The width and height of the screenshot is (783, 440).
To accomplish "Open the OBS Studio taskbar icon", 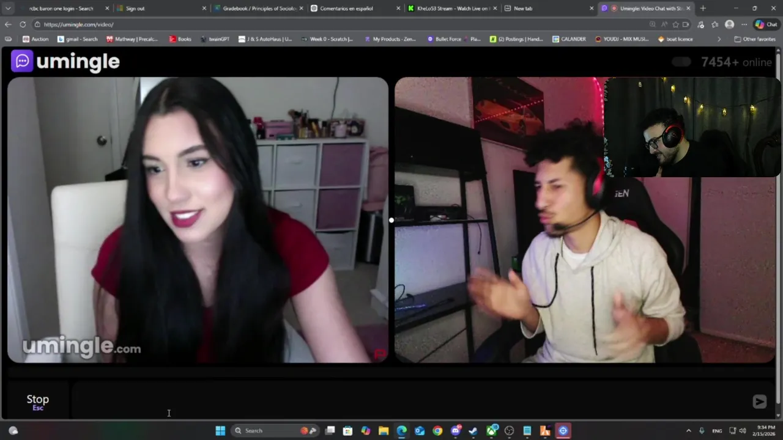I will tap(509, 431).
